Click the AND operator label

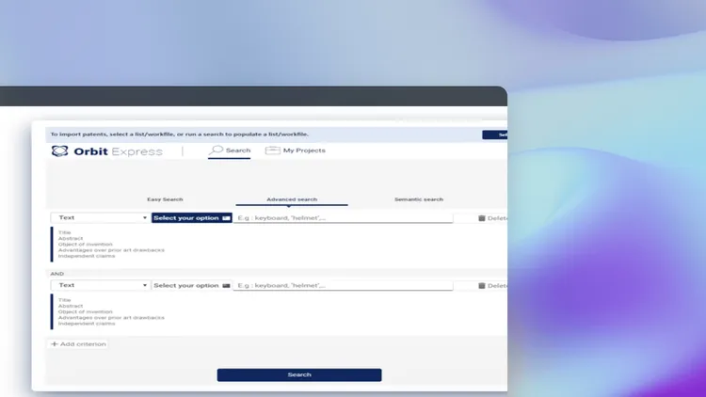[57, 274]
